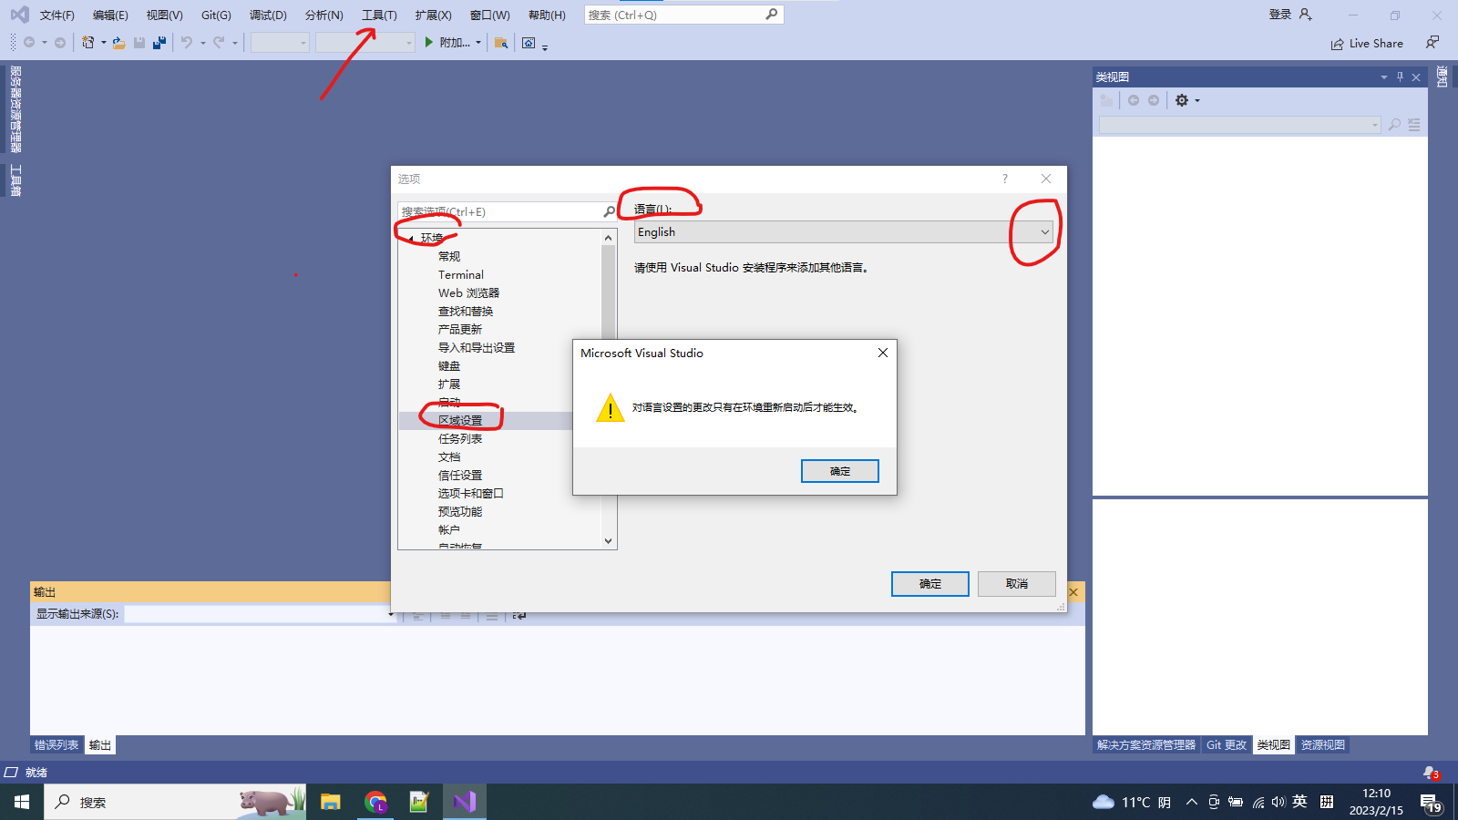Open the 工具(T) menu
Viewport: 1458px width, 820px height.
coord(379,15)
